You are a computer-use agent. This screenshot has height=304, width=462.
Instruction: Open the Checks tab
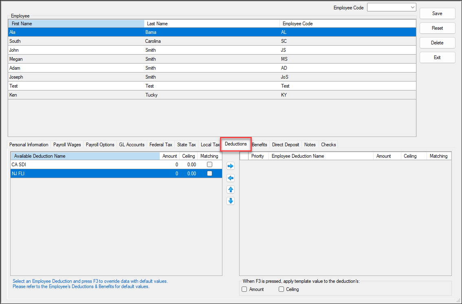click(x=328, y=145)
